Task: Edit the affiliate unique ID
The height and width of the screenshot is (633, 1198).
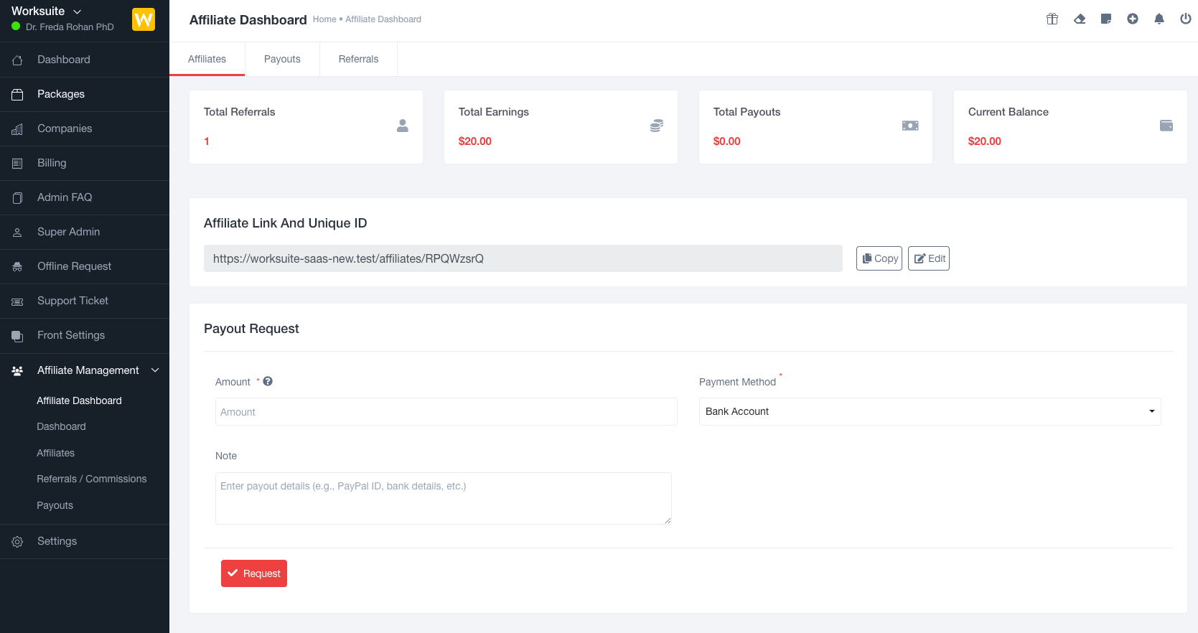Action: [x=929, y=258]
